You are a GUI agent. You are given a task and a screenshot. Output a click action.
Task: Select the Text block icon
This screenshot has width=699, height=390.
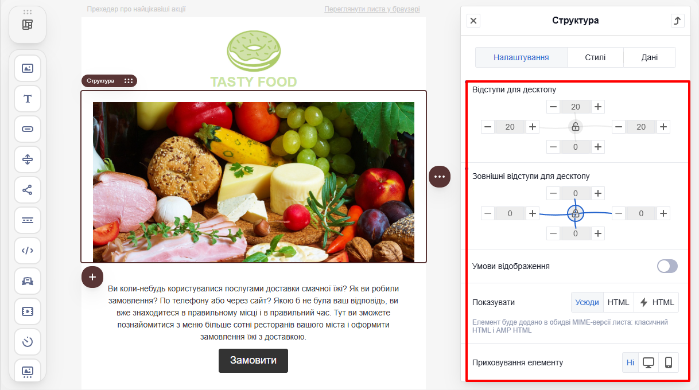tap(28, 99)
